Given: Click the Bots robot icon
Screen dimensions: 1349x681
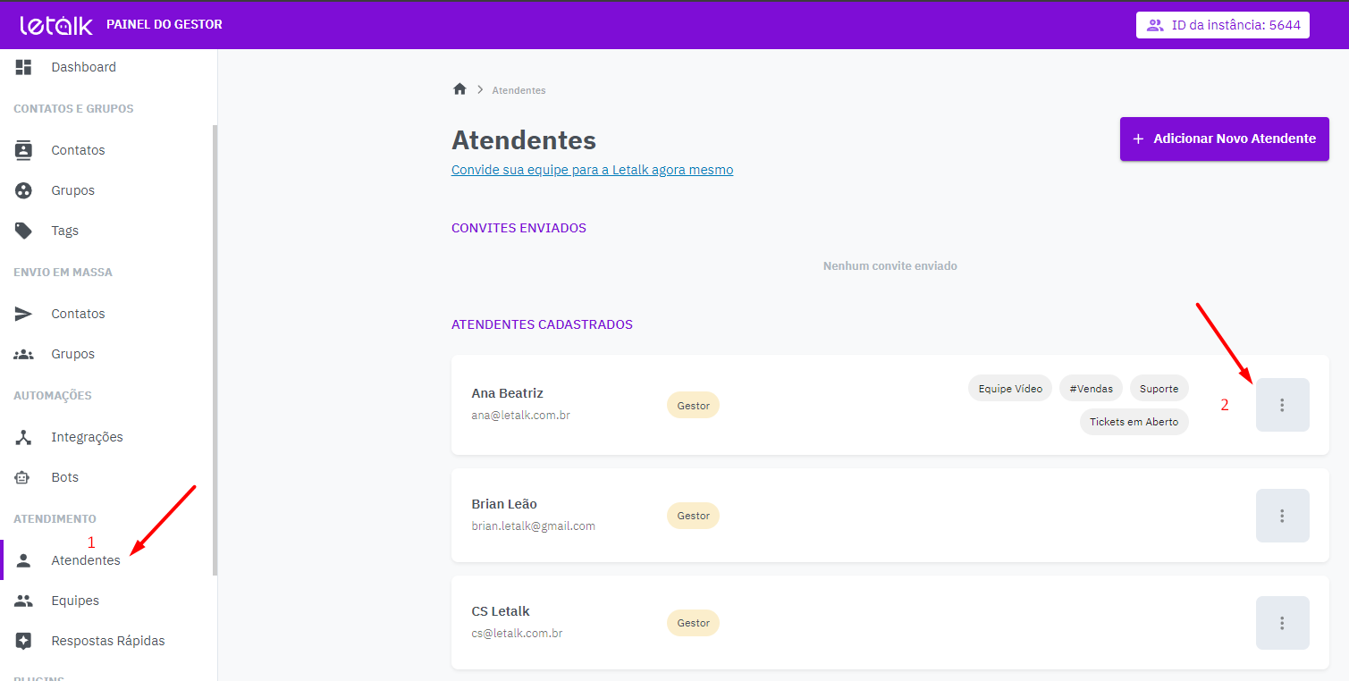Looking at the screenshot, I should click(22, 477).
